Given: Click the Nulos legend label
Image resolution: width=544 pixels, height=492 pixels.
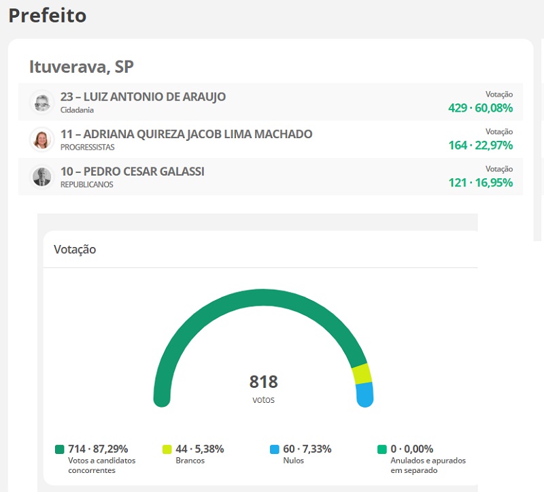Looking at the screenshot, I should 294,461.
